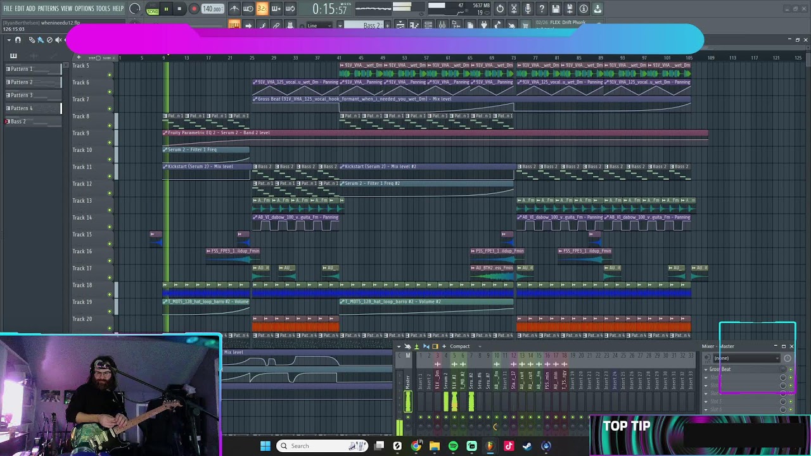
Task: Open Chrome from the taskbar
Action: coord(416,446)
